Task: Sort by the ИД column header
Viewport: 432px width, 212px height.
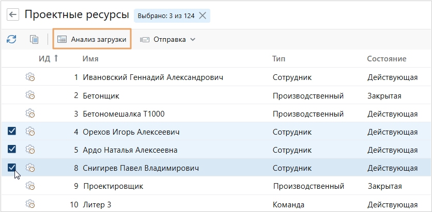Action: [x=45, y=59]
